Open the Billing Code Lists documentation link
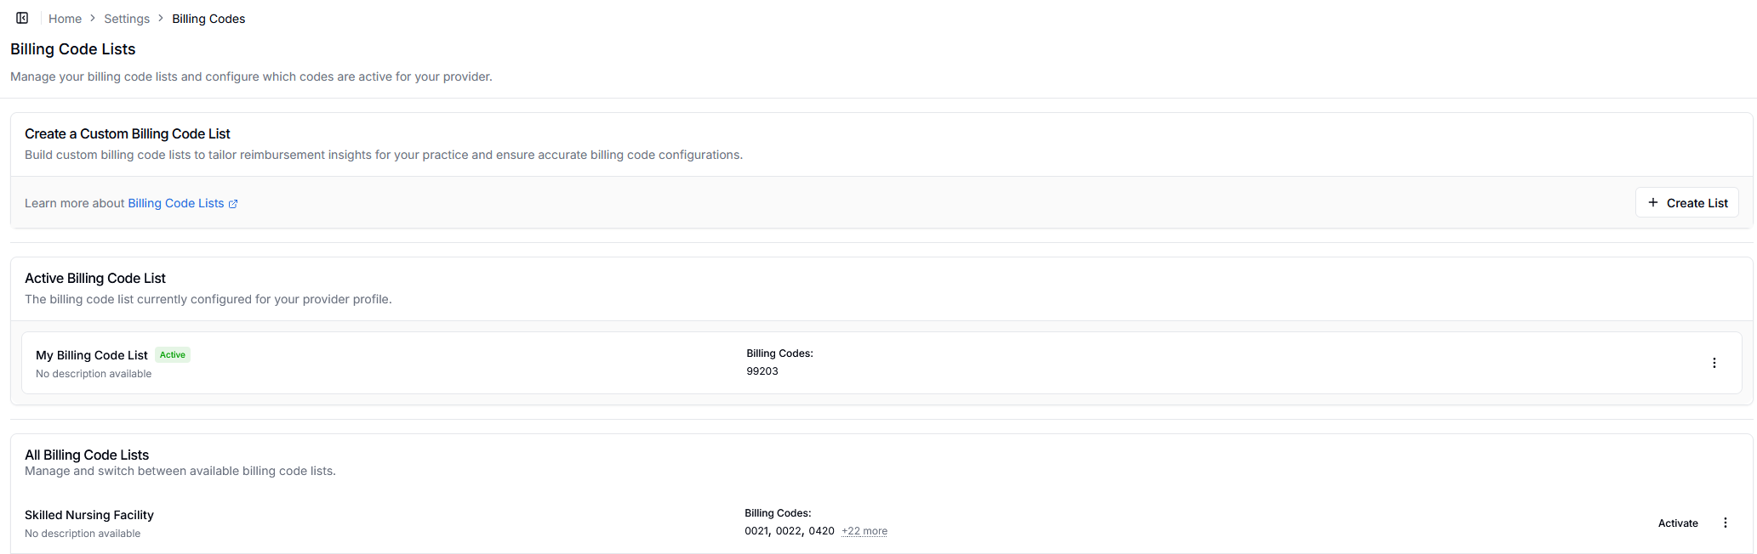The width and height of the screenshot is (1757, 554). [x=176, y=203]
